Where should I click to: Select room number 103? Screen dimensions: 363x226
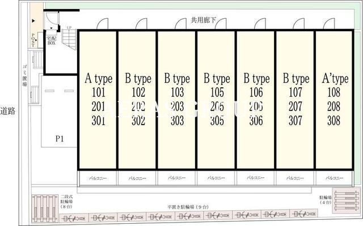pyautogui.click(x=177, y=92)
